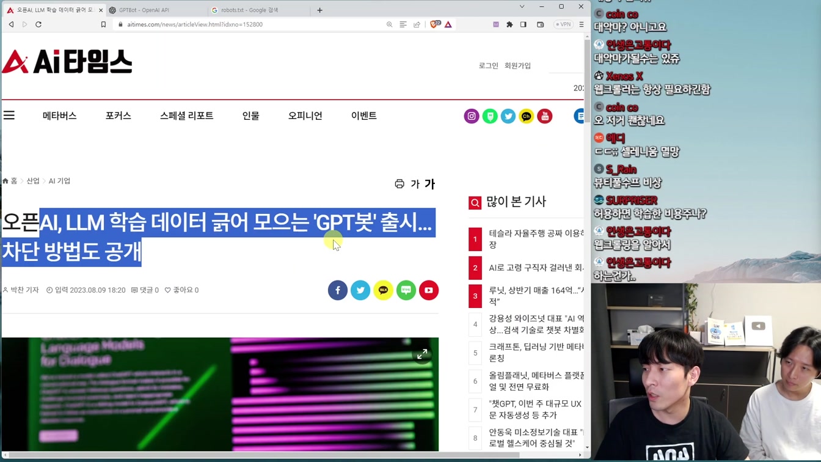Image resolution: width=821 pixels, height=462 pixels.
Task: Click the Twitter icon in nav bar
Action: click(508, 116)
